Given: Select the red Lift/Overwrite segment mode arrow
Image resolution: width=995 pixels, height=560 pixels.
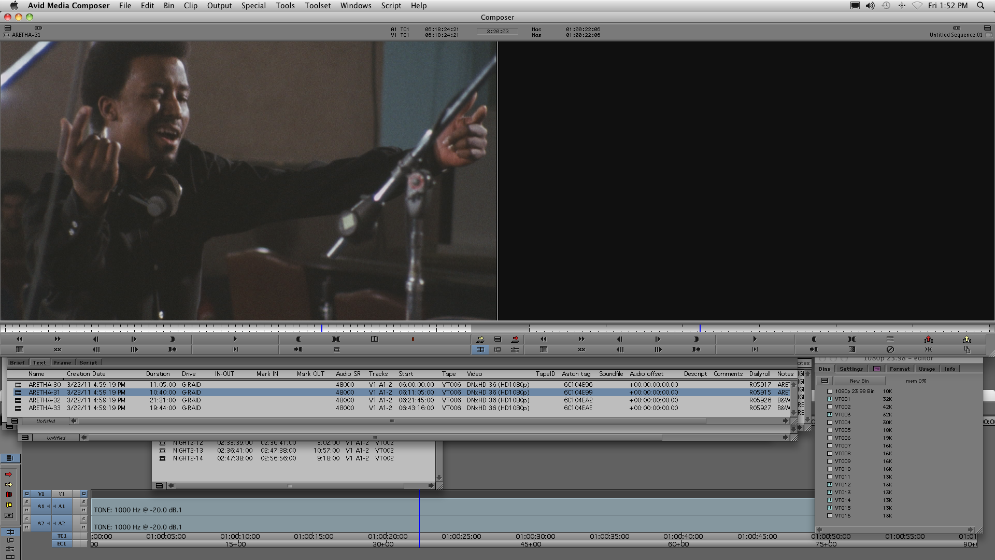Looking at the screenshot, I should point(9,474).
